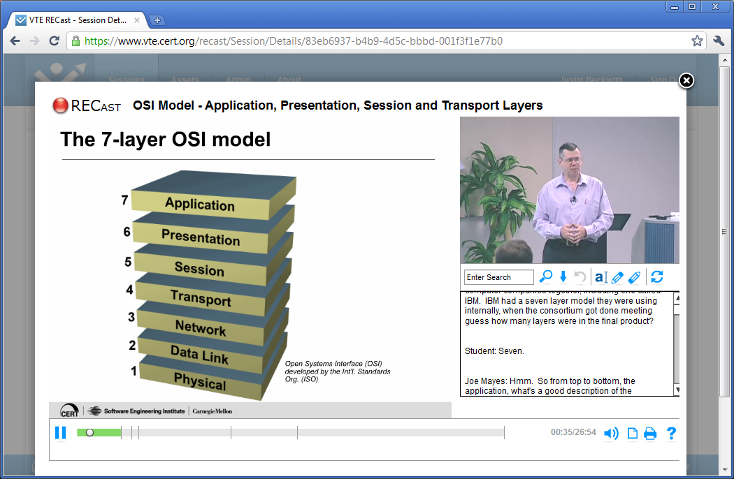This screenshot has width=734, height=479.
Task: Click the playback position handle on the progress bar
Action: 90,433
